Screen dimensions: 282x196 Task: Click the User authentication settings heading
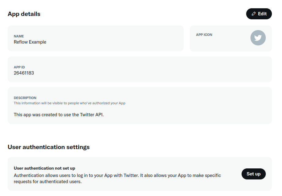coord(49,147)
